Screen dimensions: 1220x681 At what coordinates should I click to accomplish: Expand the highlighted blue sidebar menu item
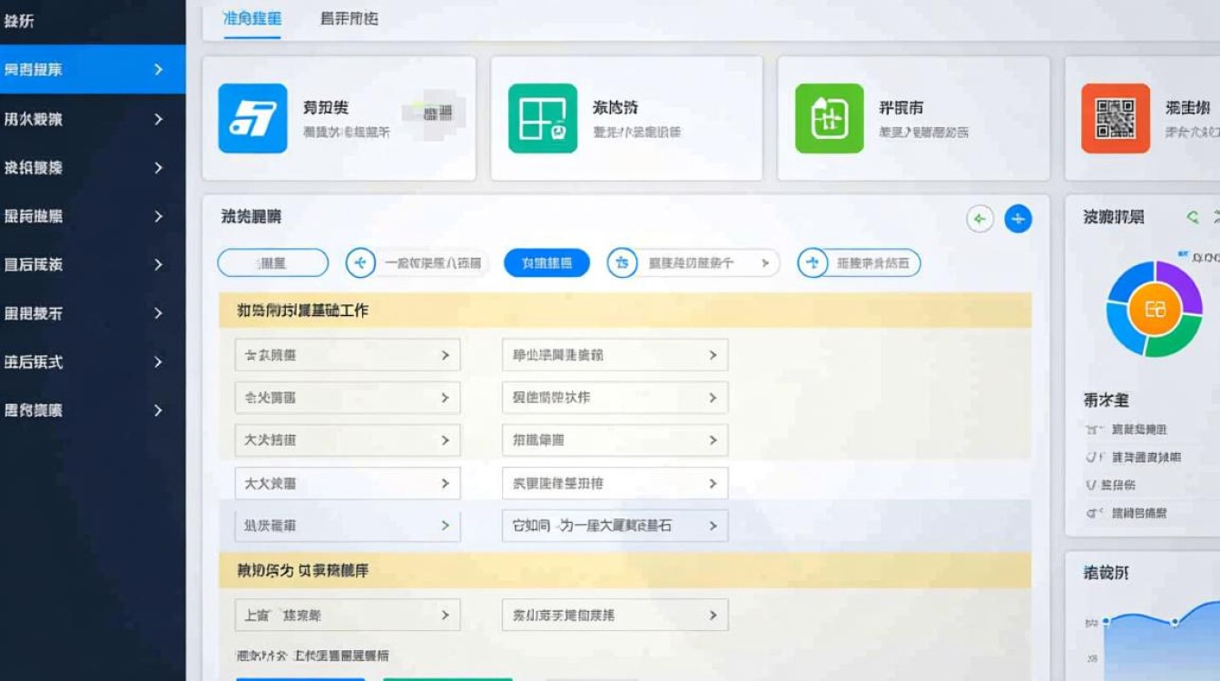point(158,70)
